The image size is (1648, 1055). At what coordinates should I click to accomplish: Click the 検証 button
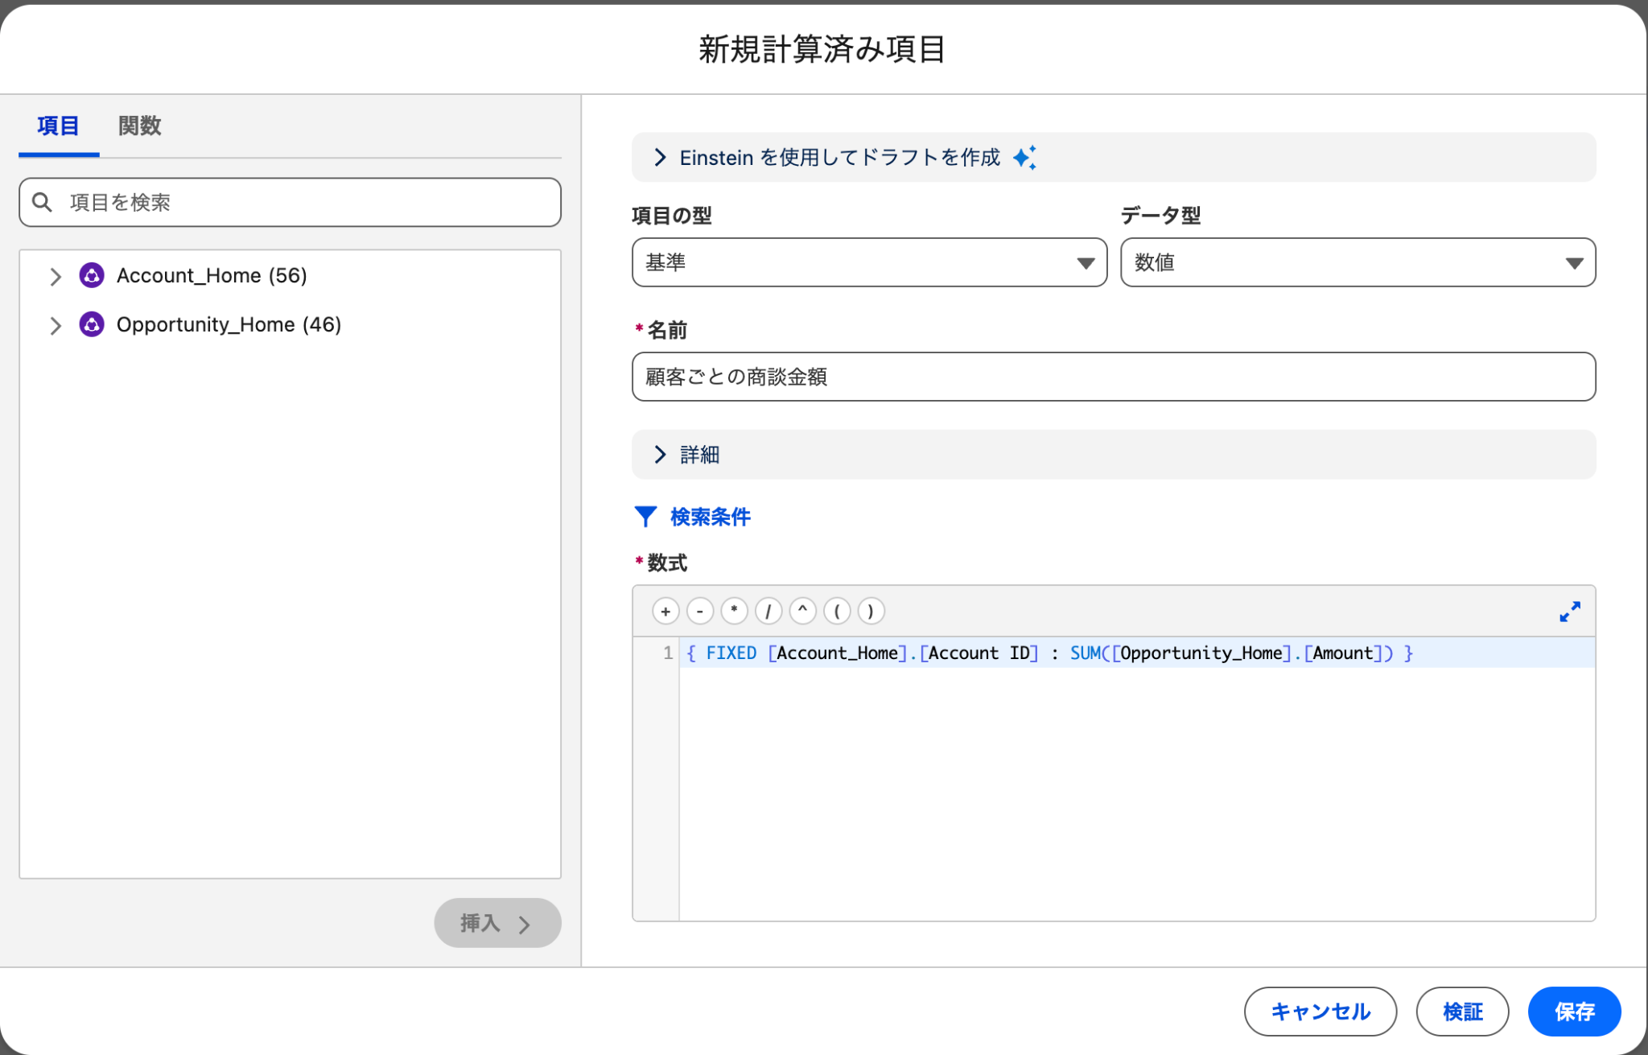[x=1462, y=1012]
